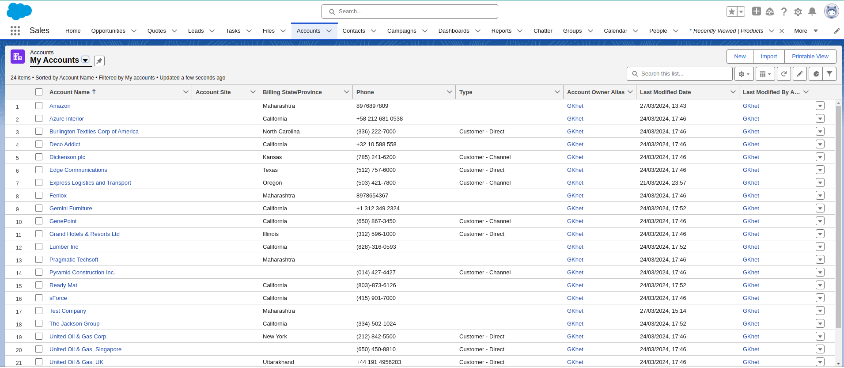Screen dimensions: 844x368
Task: Select the Amazon row checkbox
Action: 39,106
